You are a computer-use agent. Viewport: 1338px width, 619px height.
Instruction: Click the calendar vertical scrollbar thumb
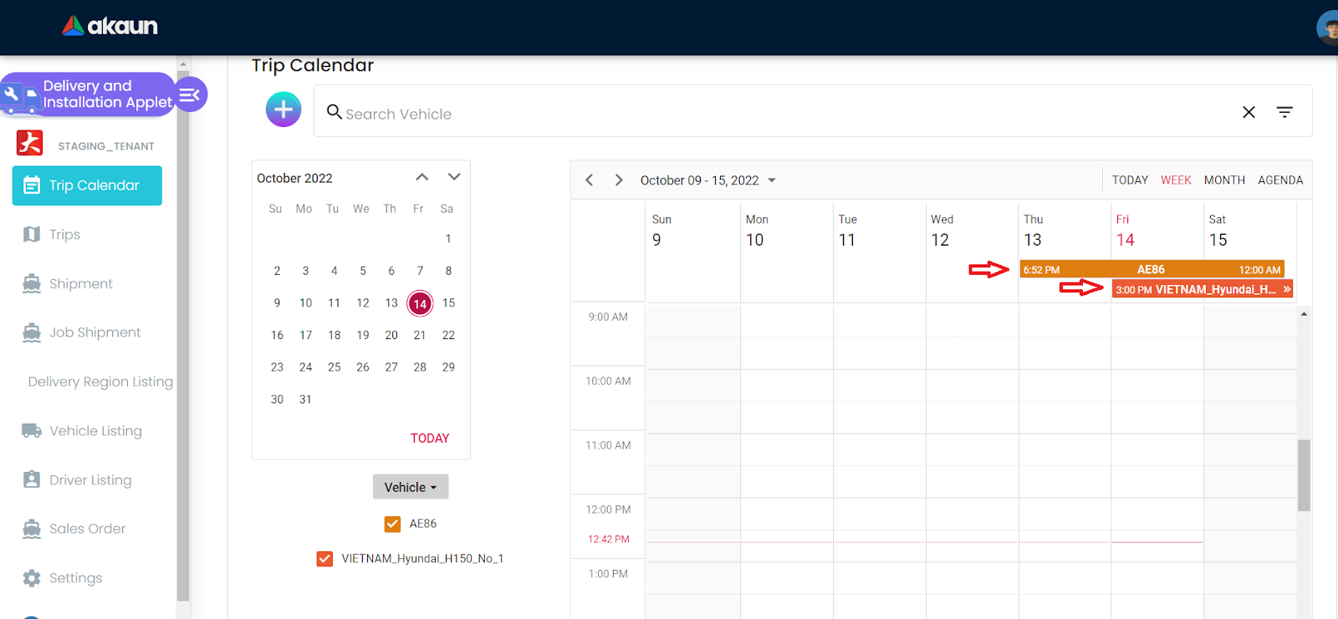click(1304, 474)
